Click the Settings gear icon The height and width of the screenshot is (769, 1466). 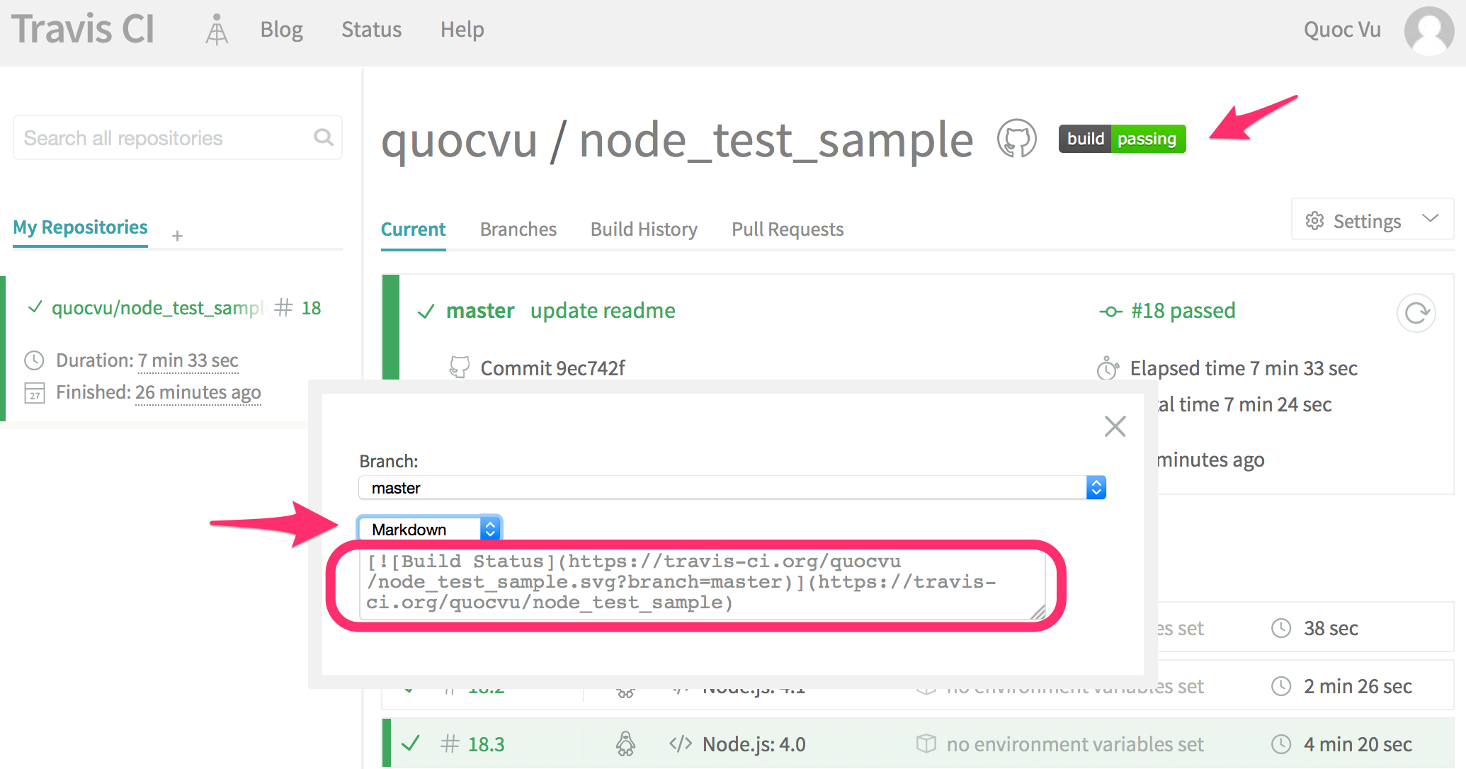pyautogui.click(x=1314, y=221)
